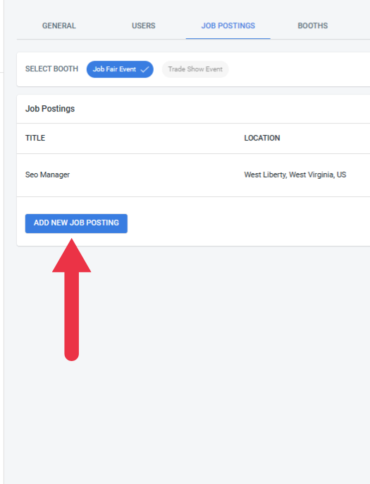This screenshot has width=370, height=484.
Task: Open the USERS tab
Action: click(144, 25)
